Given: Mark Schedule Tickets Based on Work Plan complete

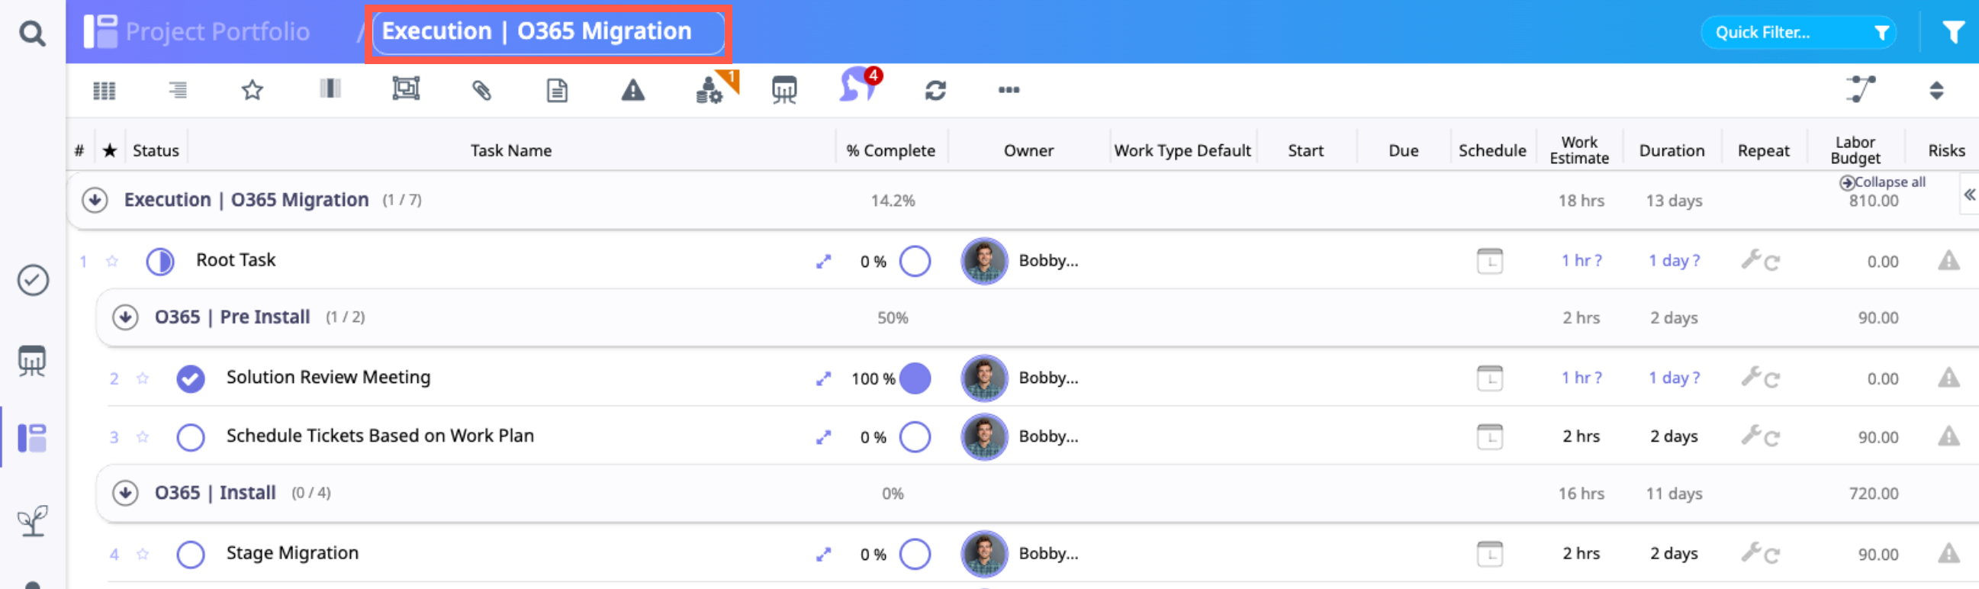Looking at the screenshot, I should [191, 438].
